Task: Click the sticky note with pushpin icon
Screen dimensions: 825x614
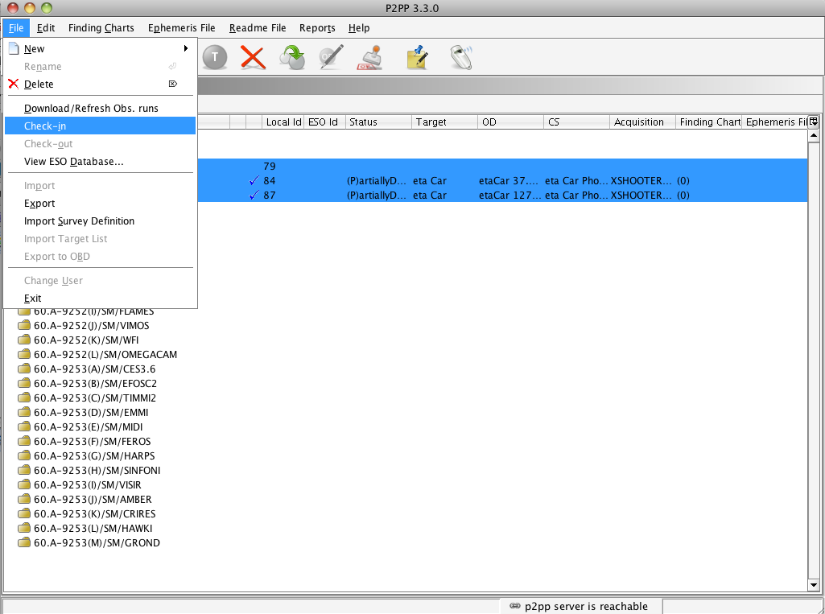Action: tap(416, 57)
